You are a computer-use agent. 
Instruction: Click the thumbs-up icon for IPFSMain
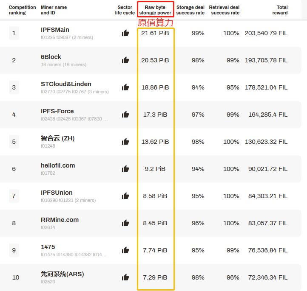pos(125,33)
